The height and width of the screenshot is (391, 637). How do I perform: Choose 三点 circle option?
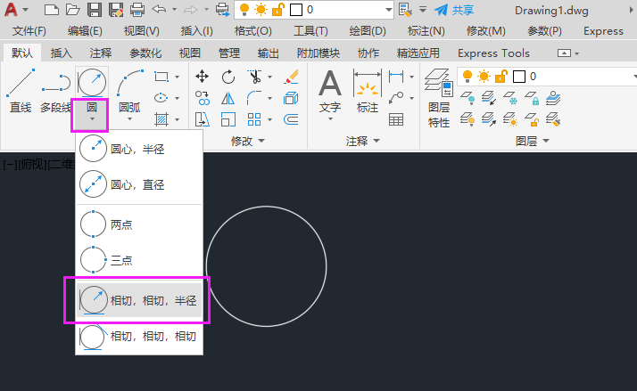pos(139,260)
